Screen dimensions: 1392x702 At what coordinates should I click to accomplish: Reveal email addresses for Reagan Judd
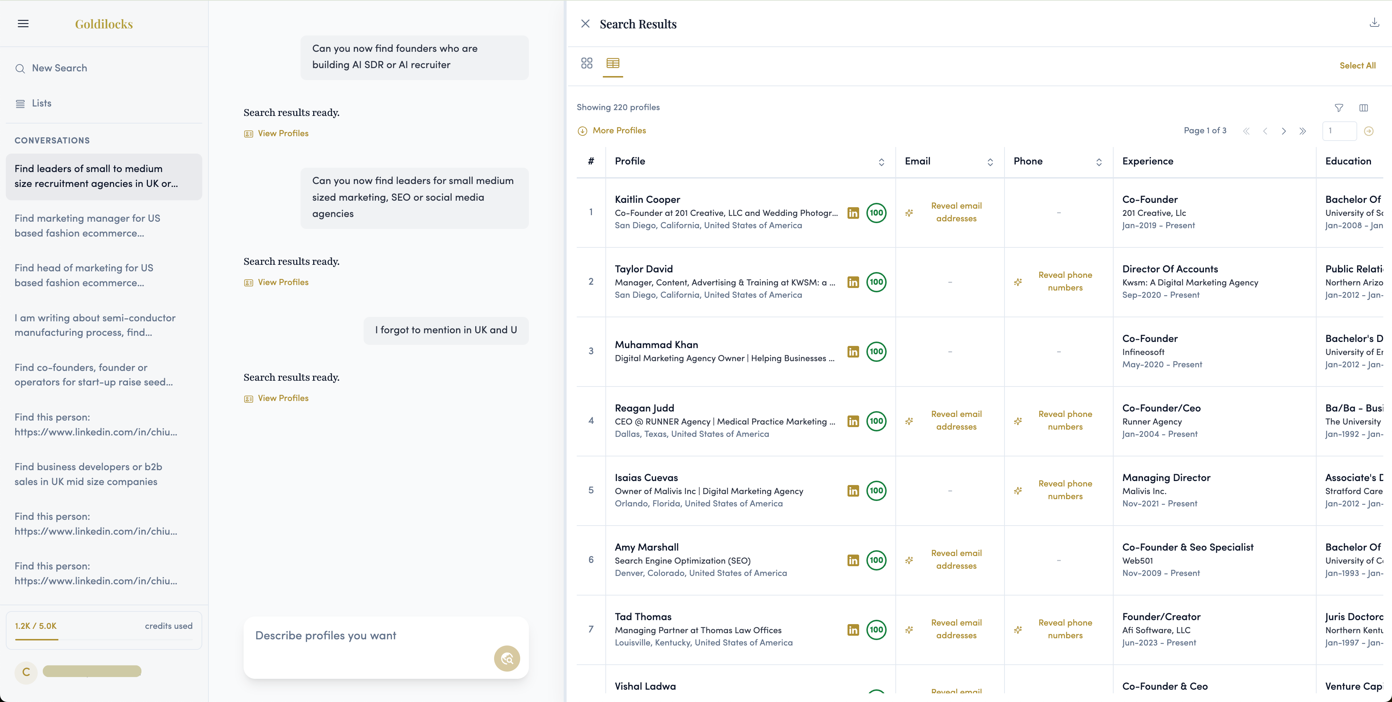coord(956,420)
